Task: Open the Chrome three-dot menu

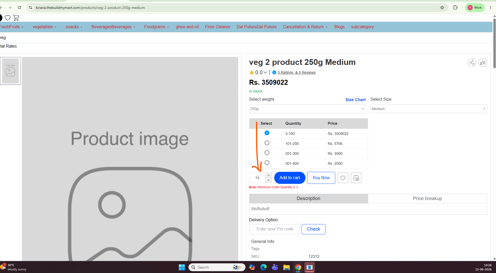Action: pos(490,8)
